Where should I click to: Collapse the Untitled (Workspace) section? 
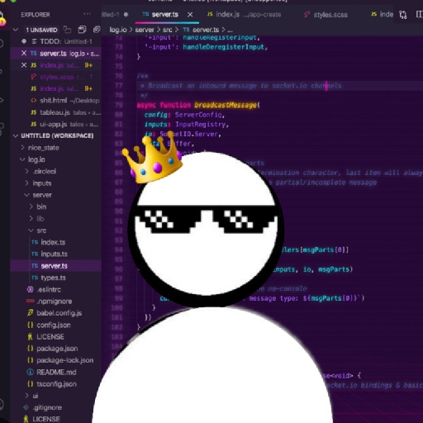[x=16, y=135]
